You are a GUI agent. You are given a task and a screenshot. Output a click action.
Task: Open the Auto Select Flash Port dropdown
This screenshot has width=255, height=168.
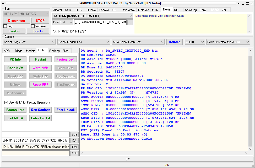click(138, 42)
